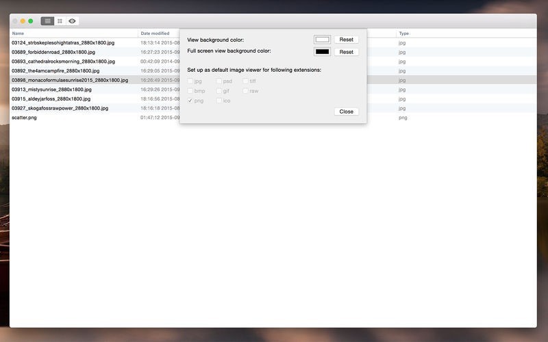Click the eye preview icon

[72, 21]
